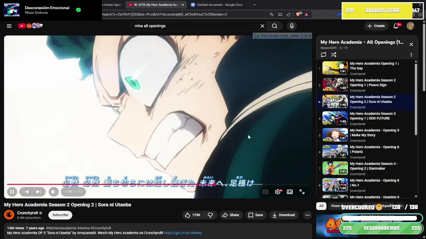Skip to next video in playlist

pyautogui.click(x=39, y=192)
